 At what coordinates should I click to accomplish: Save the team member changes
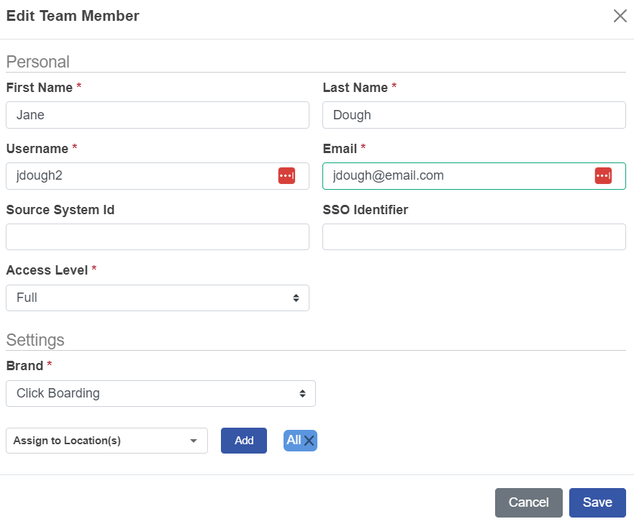(x=597, y=502)
